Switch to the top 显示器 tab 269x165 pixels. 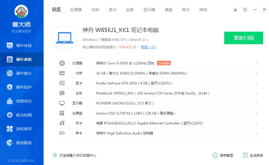149,10
